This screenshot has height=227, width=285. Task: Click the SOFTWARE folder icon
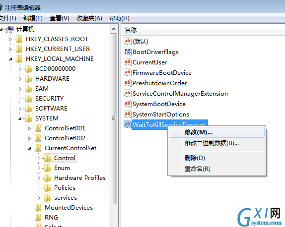coord(28,109)
